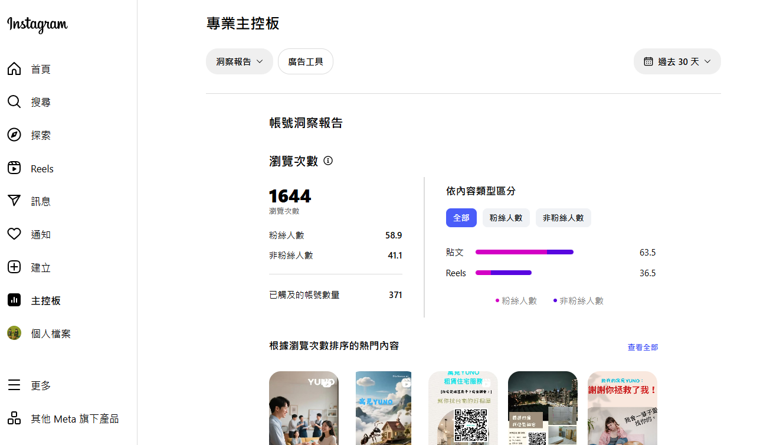Select the 全部 content filter
Viewport: 783px width, 445px height.
tap(461, 218)
